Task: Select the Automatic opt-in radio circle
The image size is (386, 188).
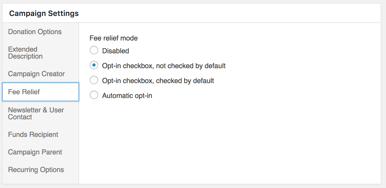Action: point(94,95)
